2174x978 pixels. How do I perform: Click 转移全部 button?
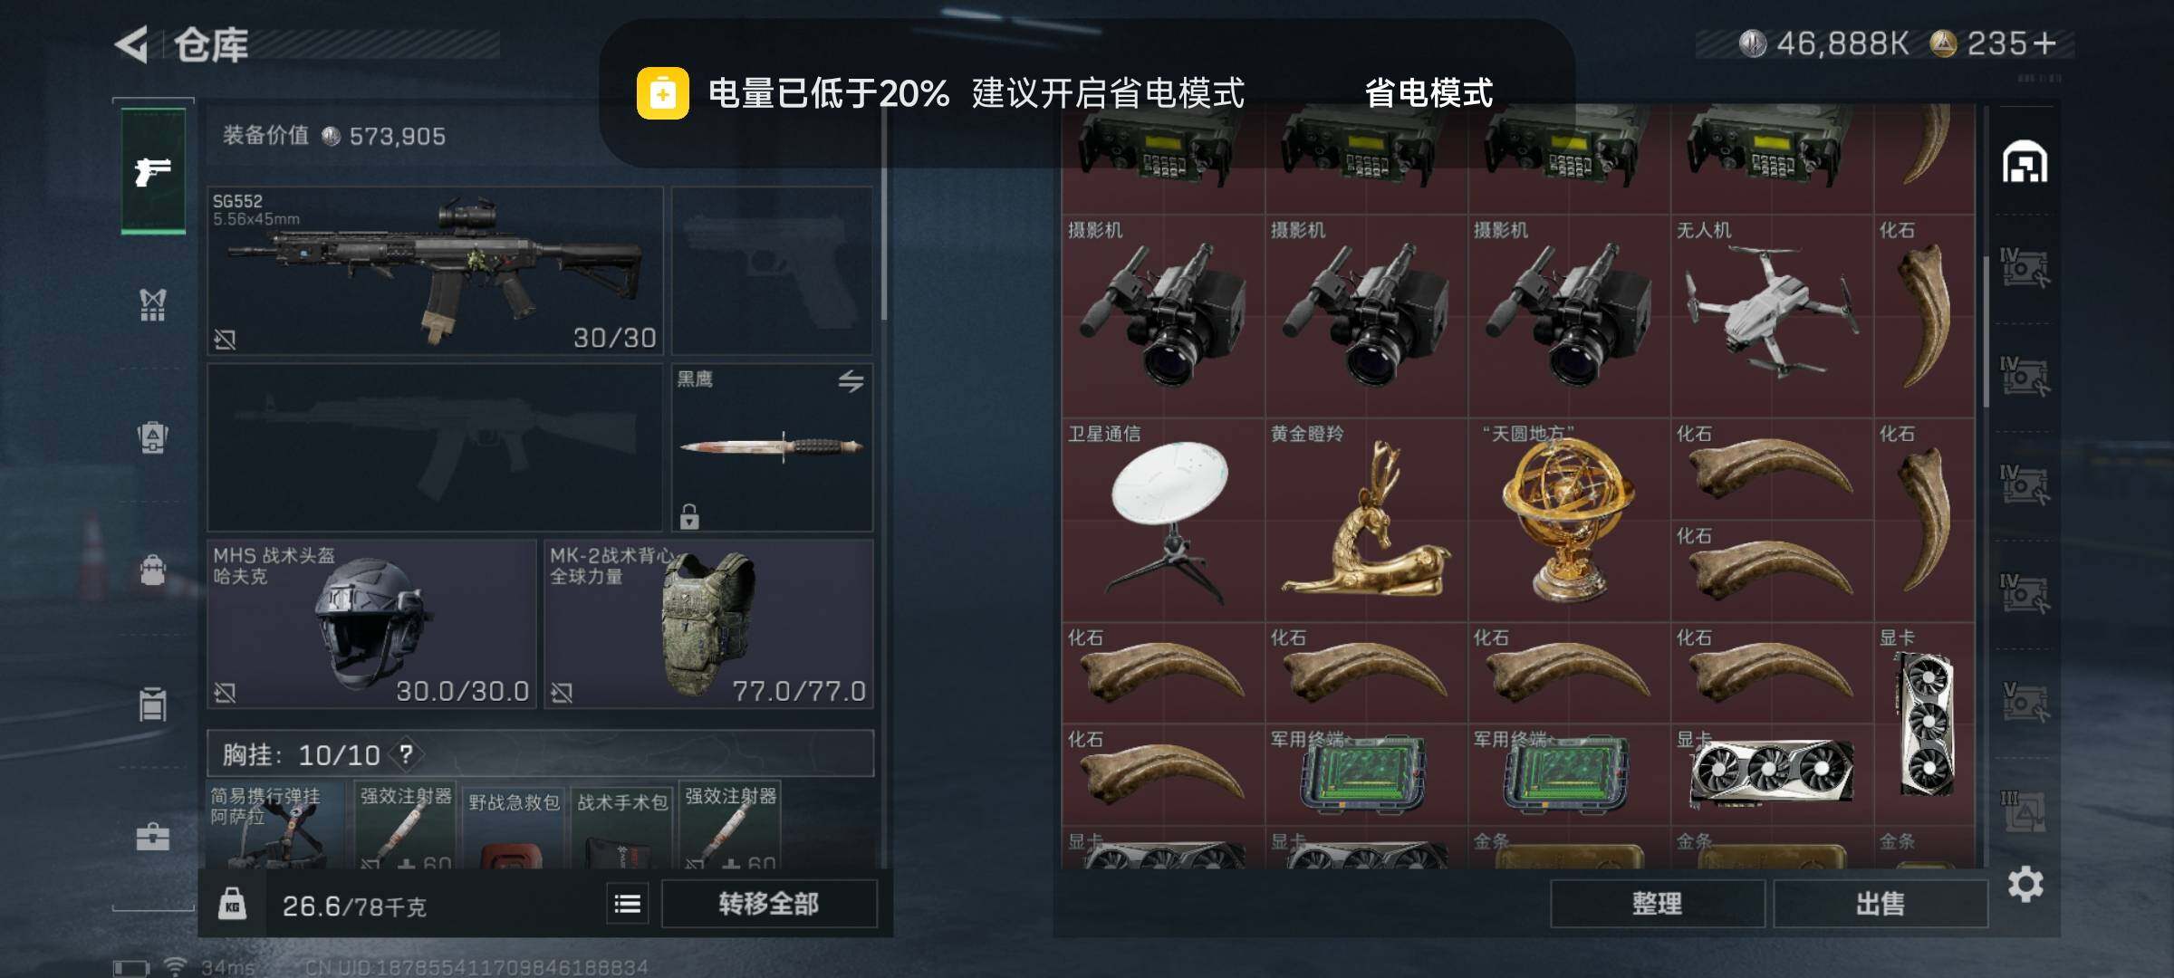769,904
